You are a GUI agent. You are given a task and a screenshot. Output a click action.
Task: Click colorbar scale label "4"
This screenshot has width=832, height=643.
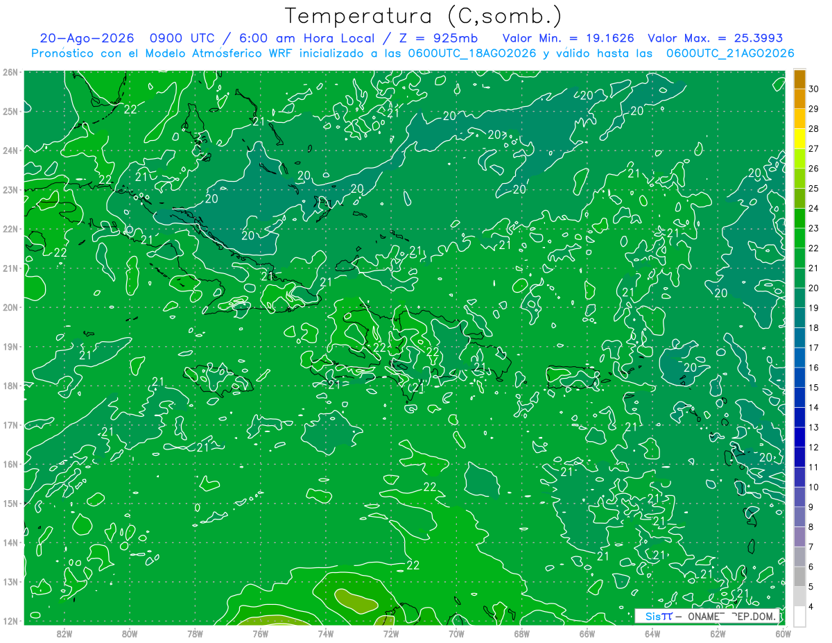[811, 607]
